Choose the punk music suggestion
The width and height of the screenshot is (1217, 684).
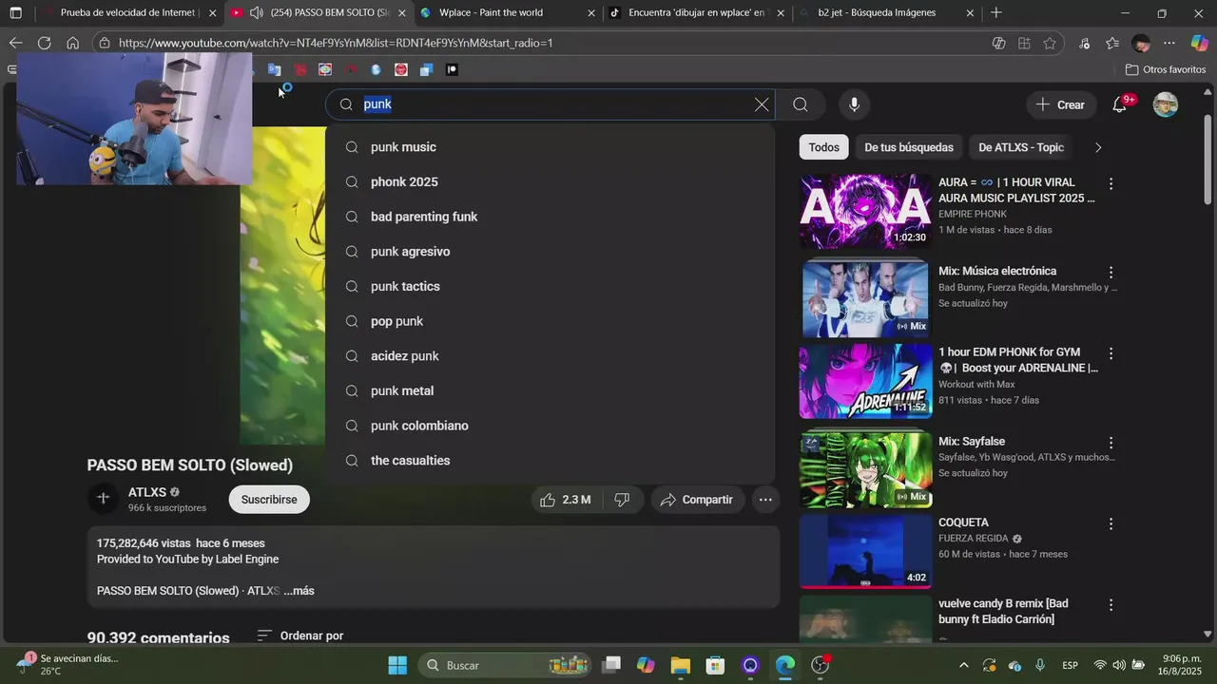pos(550,147)
